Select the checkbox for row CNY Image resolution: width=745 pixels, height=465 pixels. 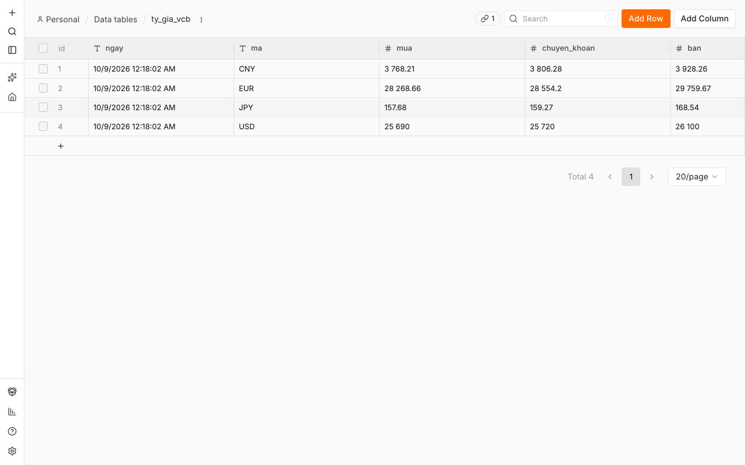[43, 69]
